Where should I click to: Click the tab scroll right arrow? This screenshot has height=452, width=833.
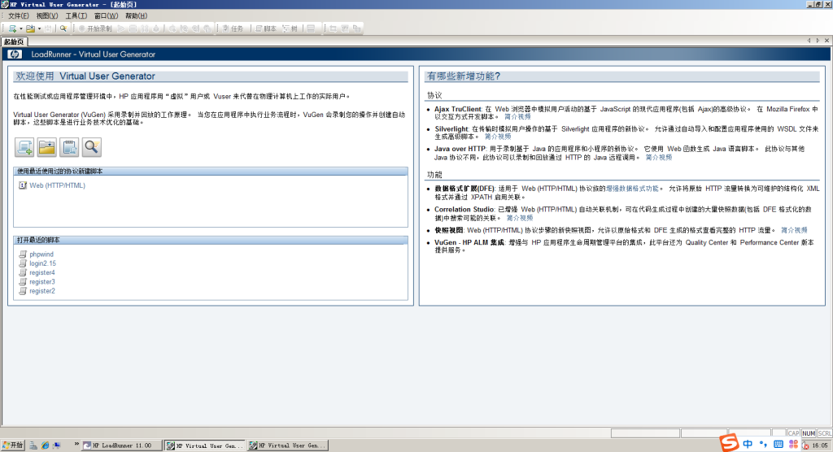coord(818,41)
